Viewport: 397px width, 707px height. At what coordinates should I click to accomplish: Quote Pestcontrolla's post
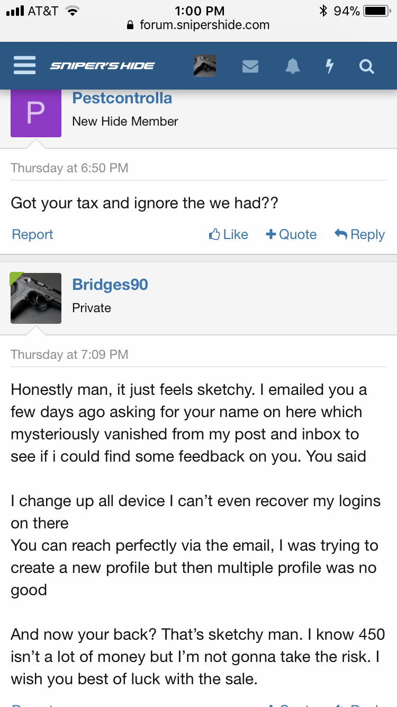pyautogui.click(x=291, y=234)
